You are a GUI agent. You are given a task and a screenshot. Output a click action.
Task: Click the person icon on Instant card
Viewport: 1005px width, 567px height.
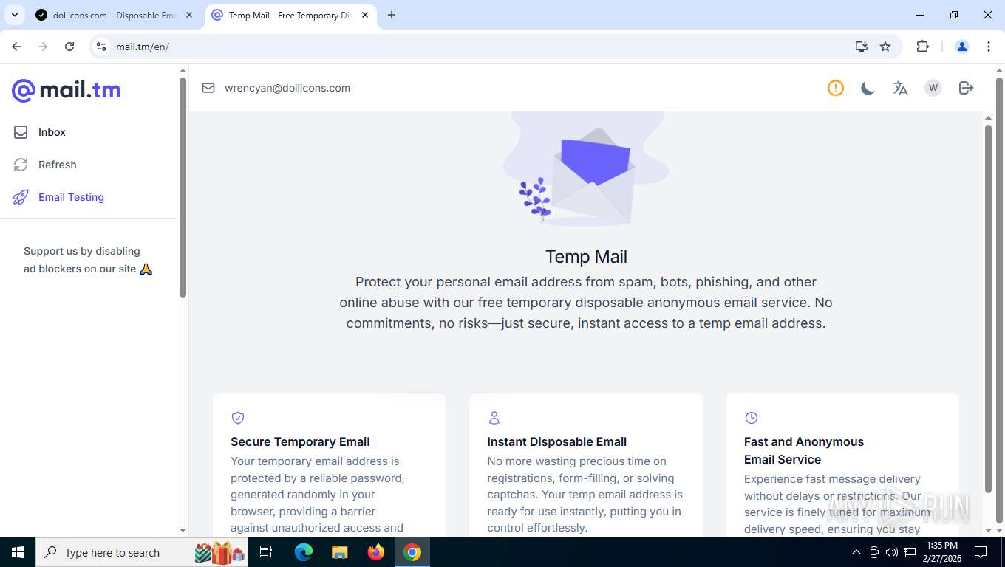[x=494, y=418]
